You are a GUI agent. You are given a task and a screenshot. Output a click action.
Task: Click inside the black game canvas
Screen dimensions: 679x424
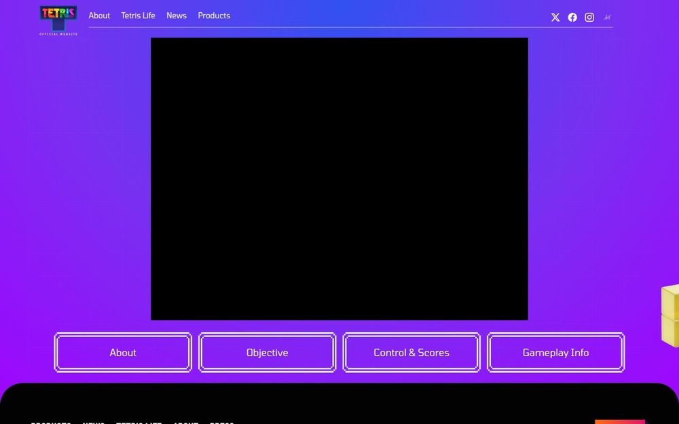[339, 178]
